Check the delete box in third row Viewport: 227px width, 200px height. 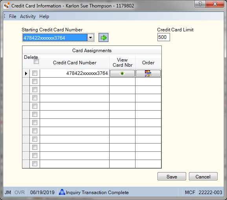coord(35,89)
